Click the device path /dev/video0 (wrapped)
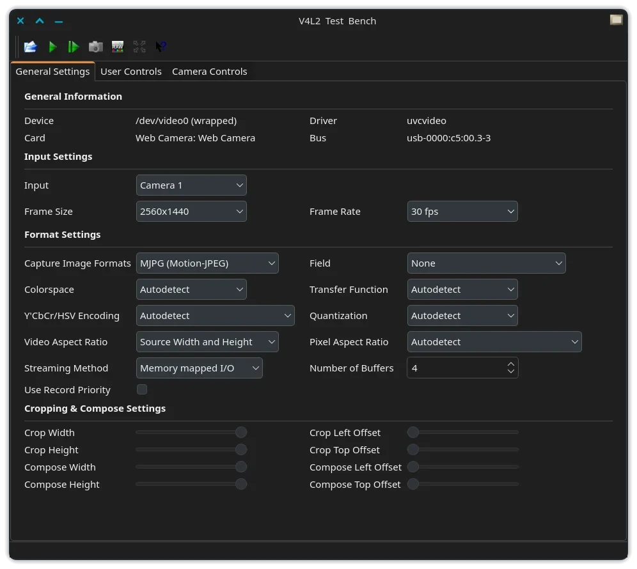 coord(186,121)
